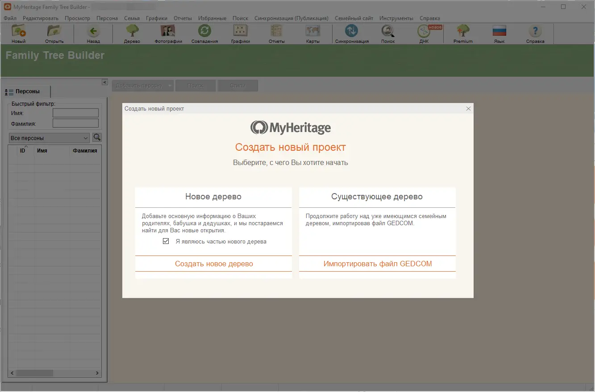Click the Premium toolbar icon
Image resolution: width=595 pixels, height=392 pixels.
click(x=463, y=34)
